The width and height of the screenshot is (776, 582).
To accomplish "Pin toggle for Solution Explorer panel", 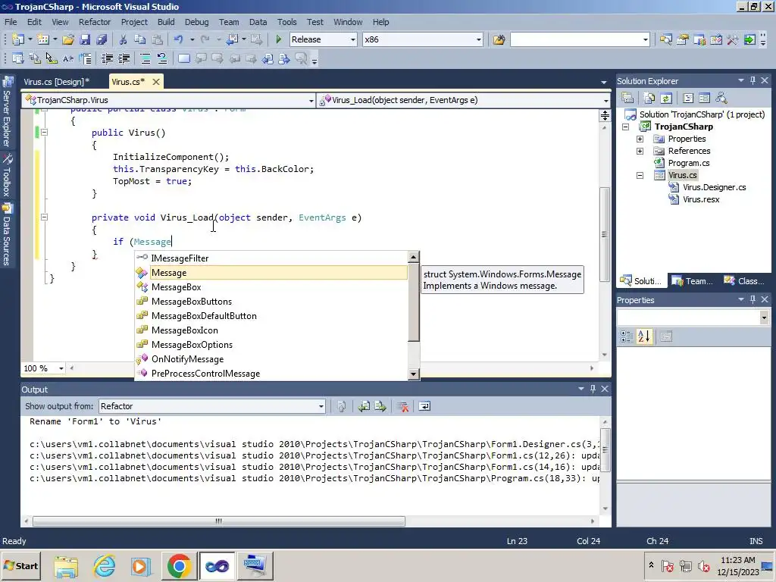I will click(x=753, y=80).
